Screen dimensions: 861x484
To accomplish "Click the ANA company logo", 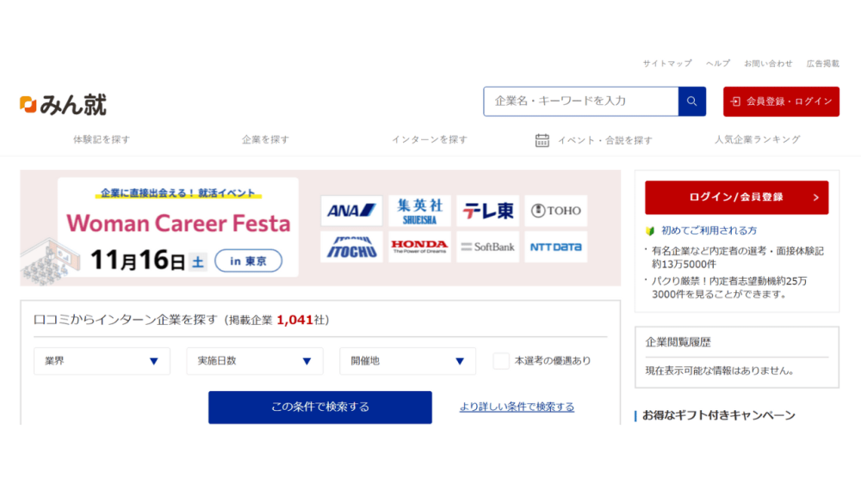I will [x=351, y=211].
